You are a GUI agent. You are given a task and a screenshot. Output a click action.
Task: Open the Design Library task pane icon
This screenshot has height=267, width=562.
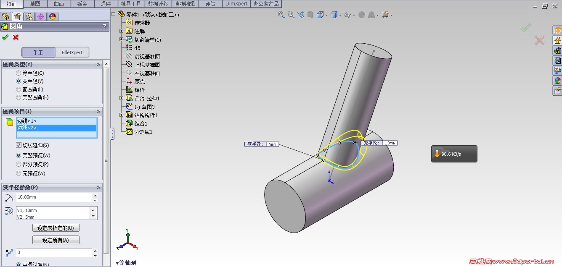[x=557, y=50]
